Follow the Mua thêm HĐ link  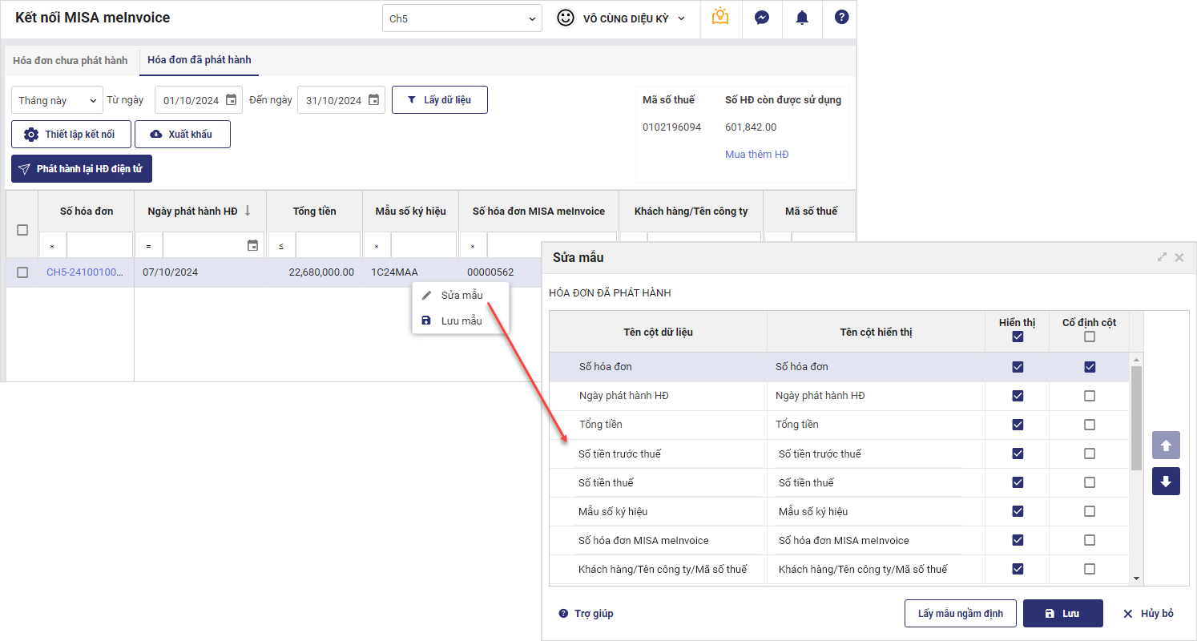point(756,154)
